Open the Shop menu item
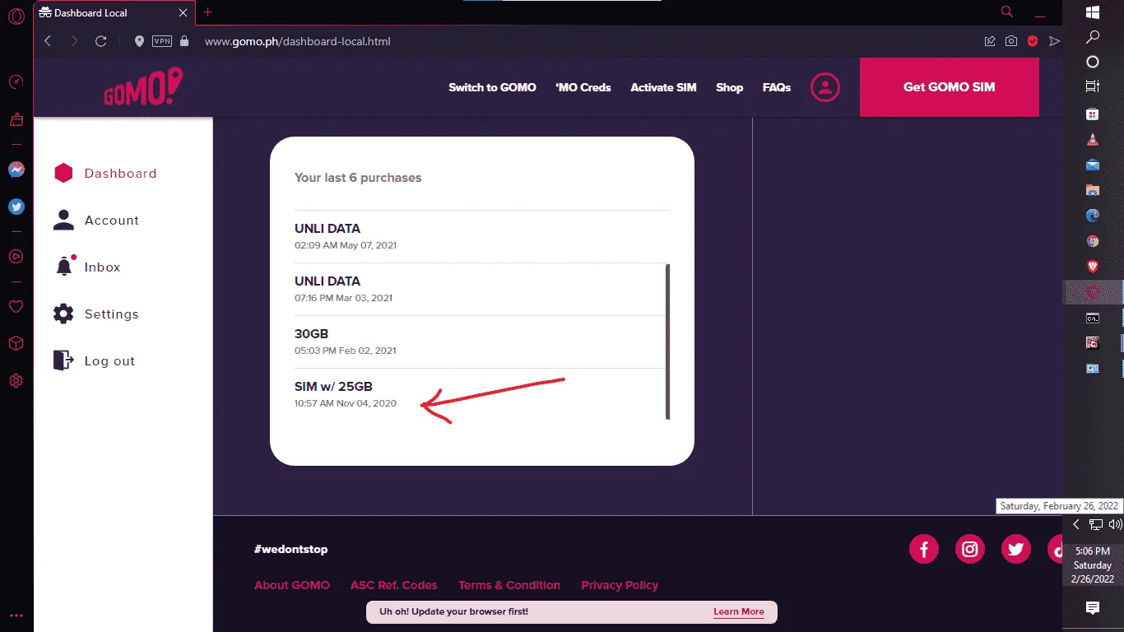The height and width of the screenshot is (632, 1124). [729, 87]
